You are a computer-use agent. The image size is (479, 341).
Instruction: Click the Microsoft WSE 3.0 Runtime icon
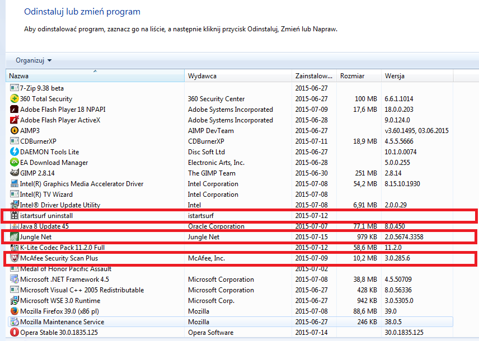click(14, 300)
